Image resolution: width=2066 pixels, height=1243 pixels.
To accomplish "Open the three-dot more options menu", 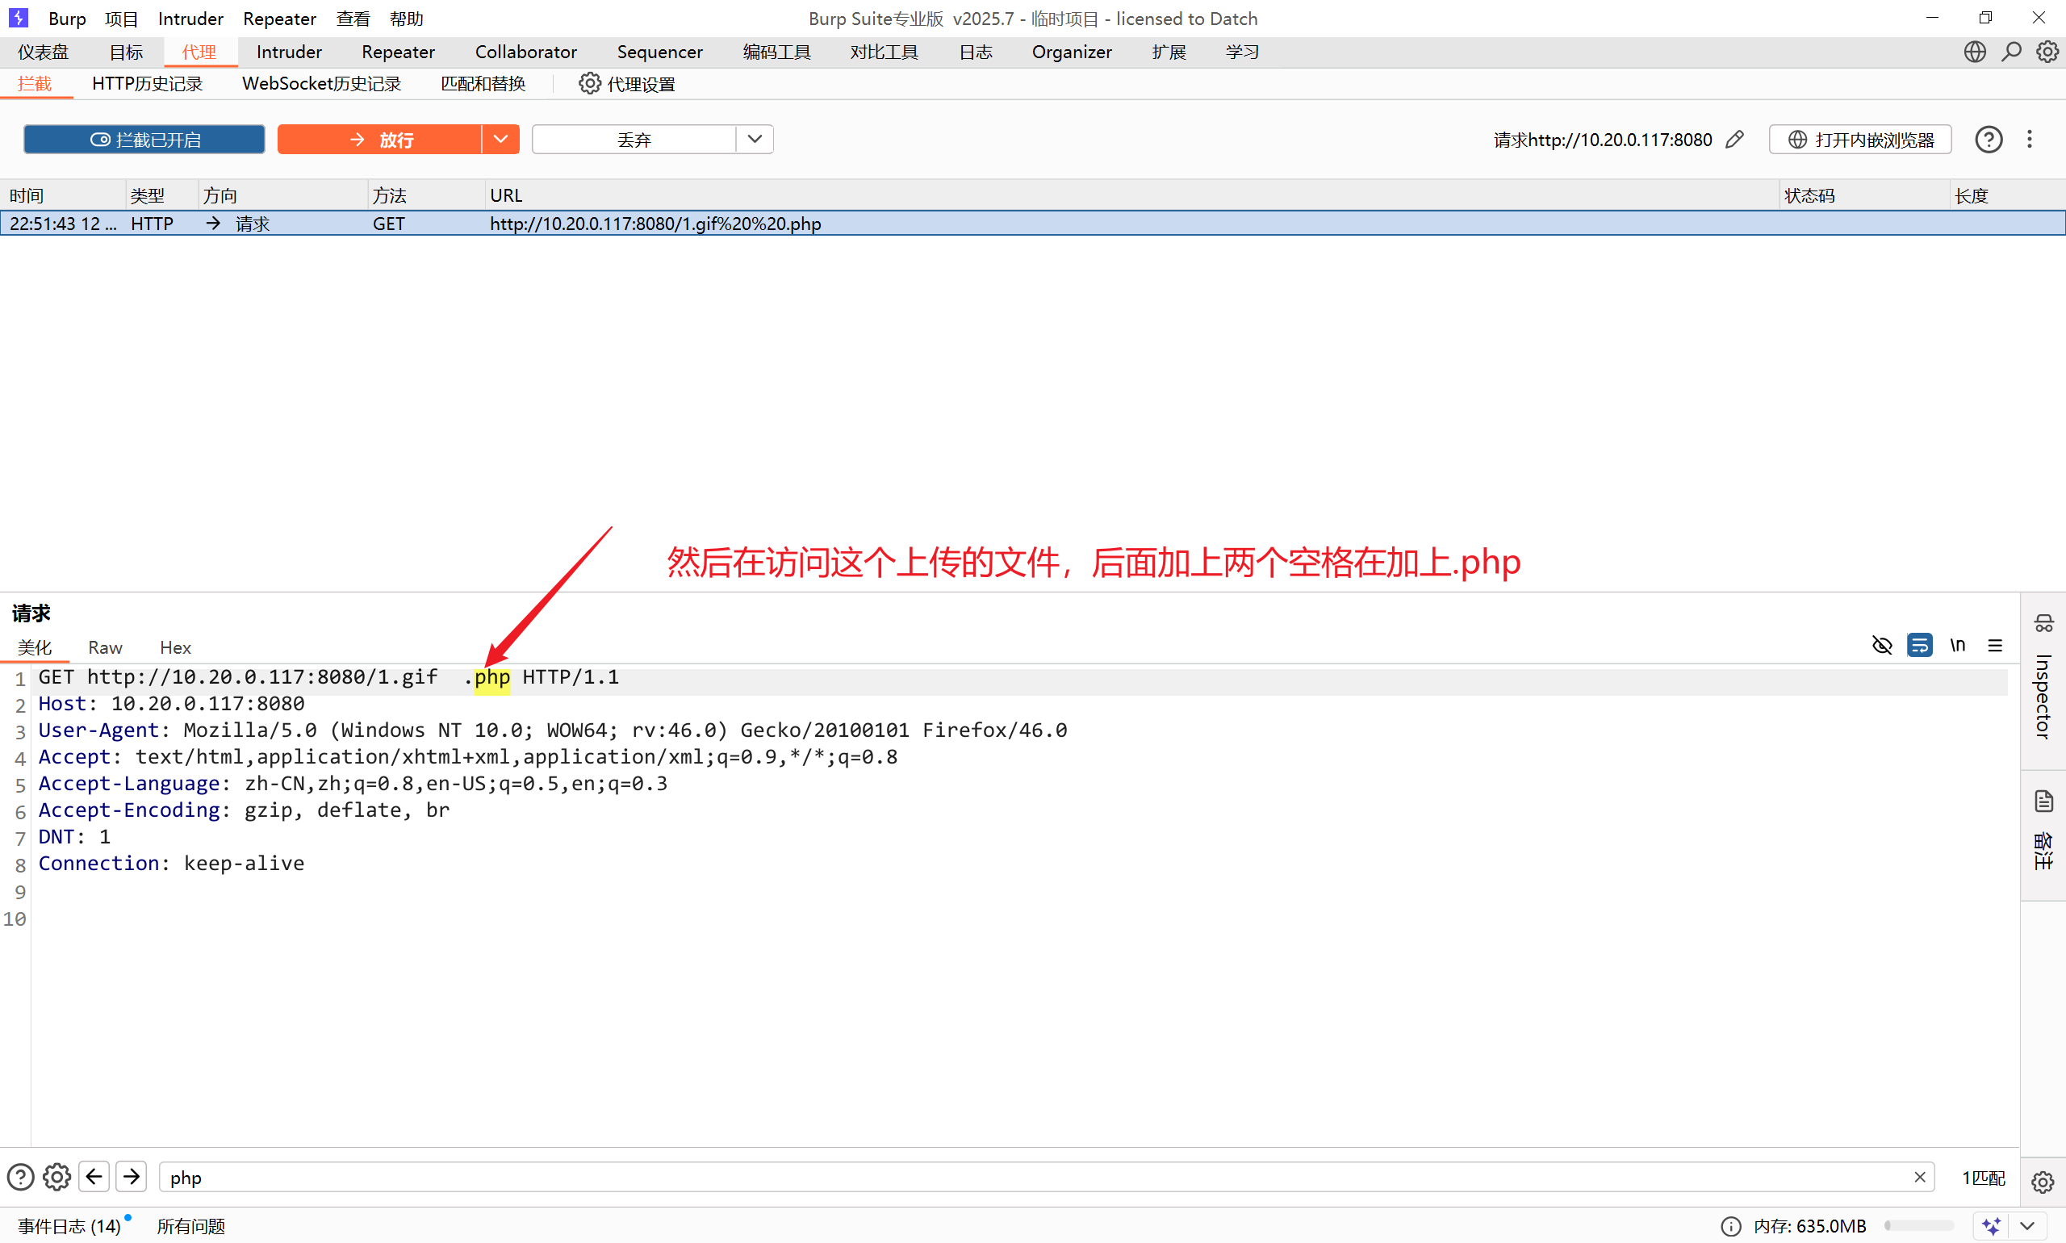I will [x=2029, y=139].
